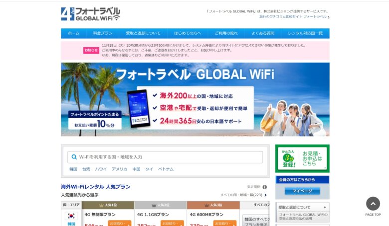Open the 料金プラン menu item
The image size is (389, 226).
coord(102,33)
